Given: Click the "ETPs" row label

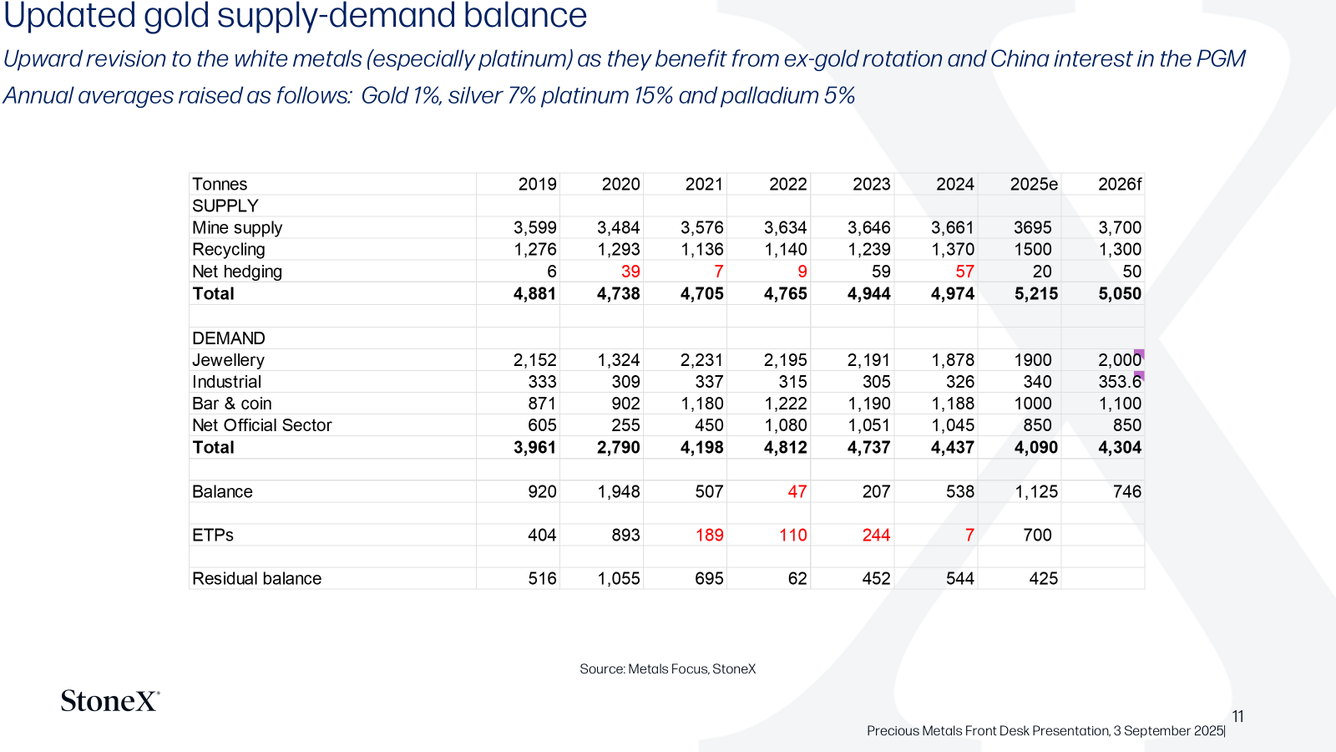Looking at the screenshot, I should pos(213,536).
